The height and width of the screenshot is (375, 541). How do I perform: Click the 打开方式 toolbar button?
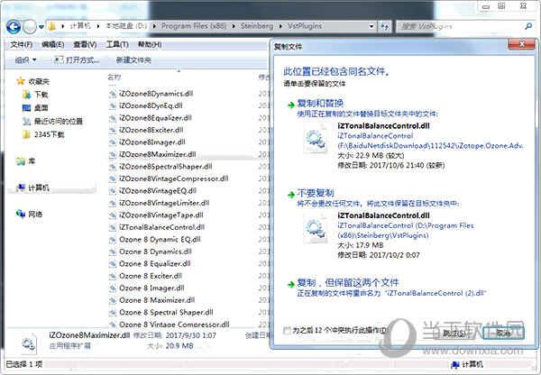[77, 60]
